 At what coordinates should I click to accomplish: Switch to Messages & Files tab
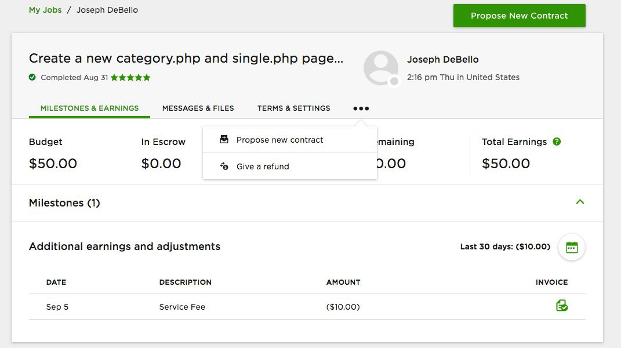pyautogui.click(x=198, y=108)
